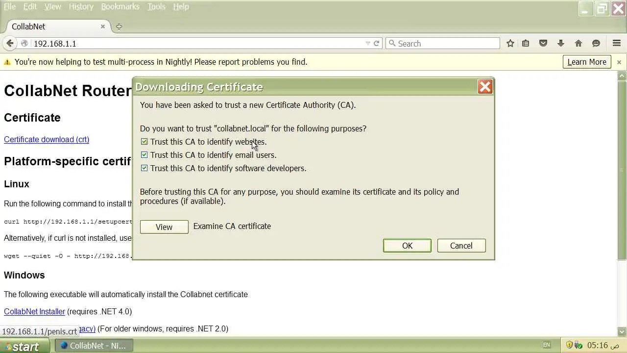Close the Downloading Certificate dialog
The height and width of the screenshot is (353, 627).
[485, 87]
